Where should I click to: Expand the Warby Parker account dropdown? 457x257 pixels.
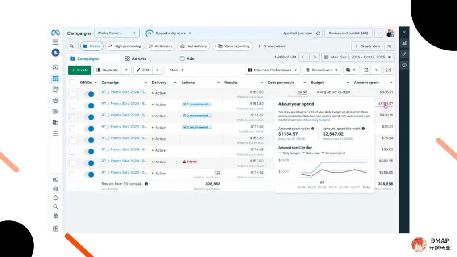pyautogui.click(x=117, y=33)
